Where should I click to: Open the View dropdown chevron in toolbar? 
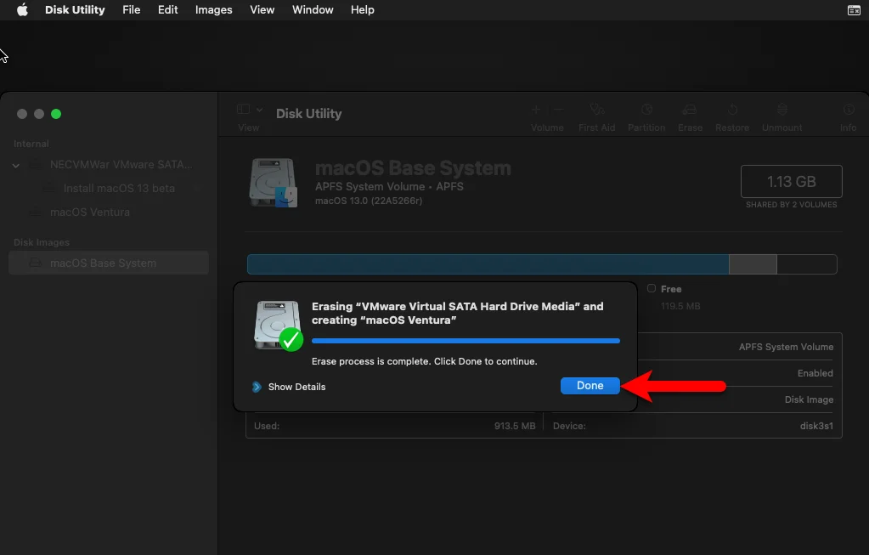click(259, 110)
